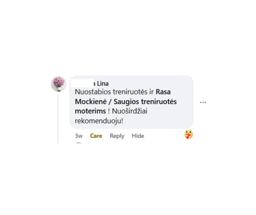Click the redacted white box before the name
The width and height of the screenshot is (256, 215).
coord(82,83)
